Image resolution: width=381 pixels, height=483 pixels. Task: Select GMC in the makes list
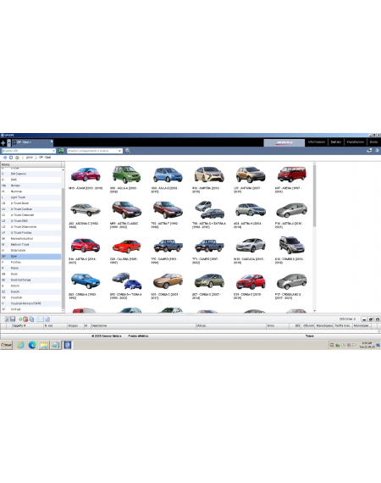tap(30, 180)
